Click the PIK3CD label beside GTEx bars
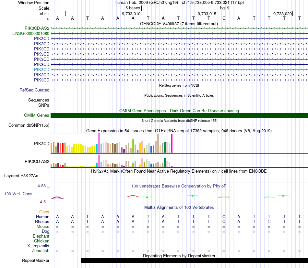 [x=41, y=144]
